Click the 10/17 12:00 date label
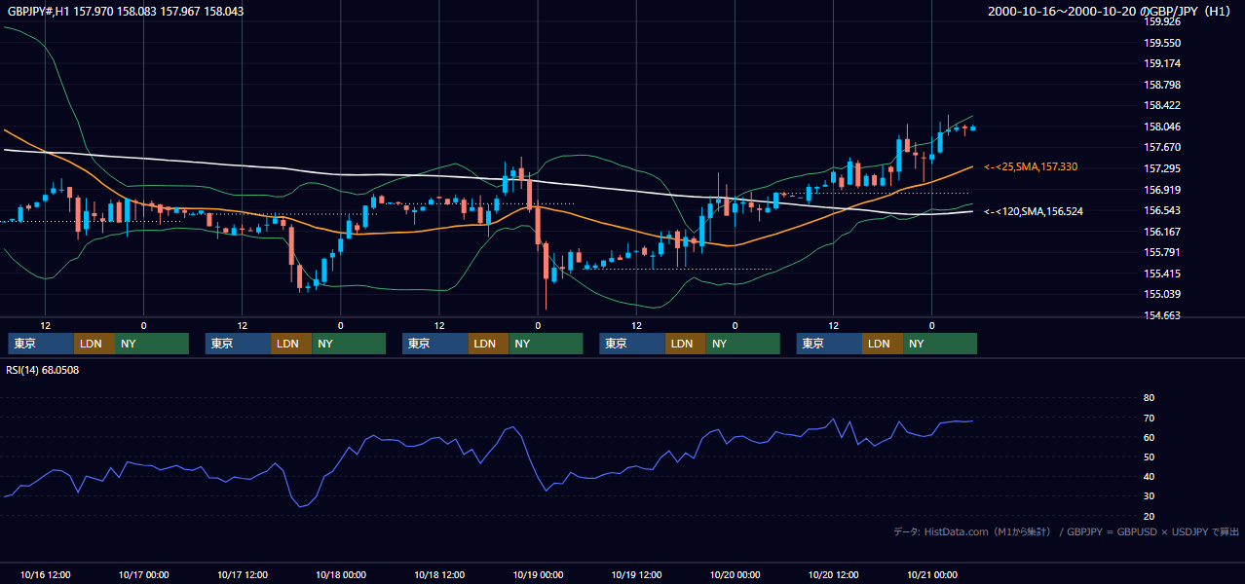Viewport: 1245px width, 584px height. 242,574
